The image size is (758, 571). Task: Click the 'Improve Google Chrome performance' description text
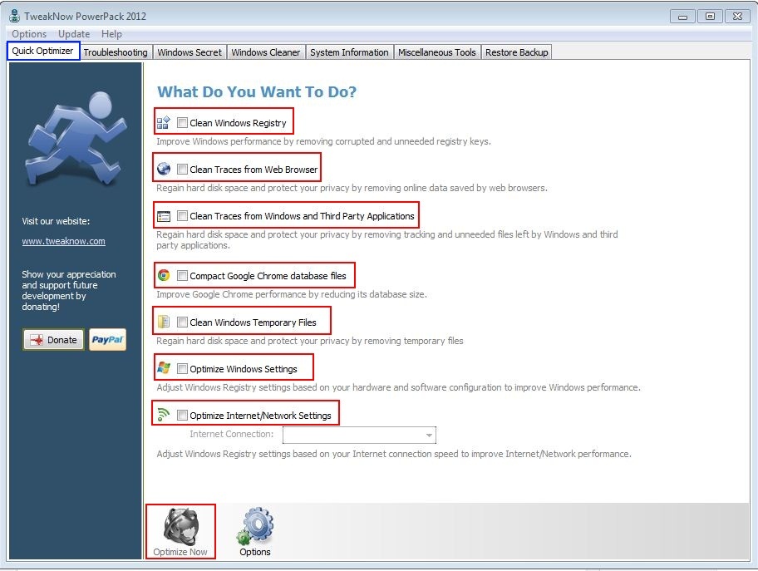pyautogui.click(x=292, y=294)
